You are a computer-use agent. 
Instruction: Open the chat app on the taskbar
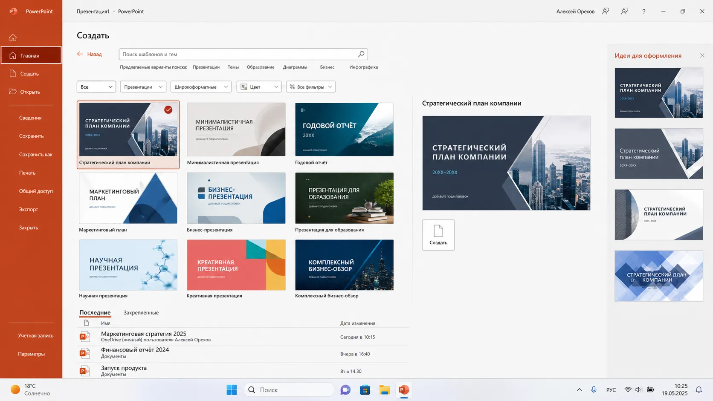point(345,390)
